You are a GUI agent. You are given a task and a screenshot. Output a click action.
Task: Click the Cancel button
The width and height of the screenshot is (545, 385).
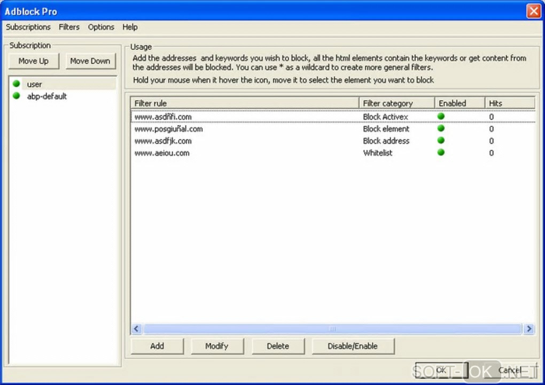click(510, 370)
